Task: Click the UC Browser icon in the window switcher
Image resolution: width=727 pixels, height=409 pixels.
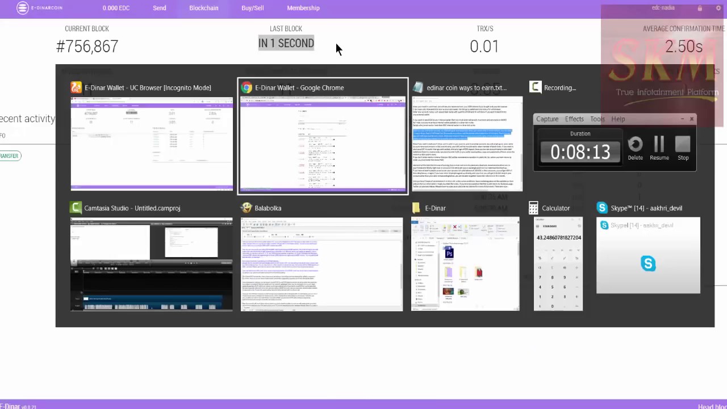Action: pos(76,87)
